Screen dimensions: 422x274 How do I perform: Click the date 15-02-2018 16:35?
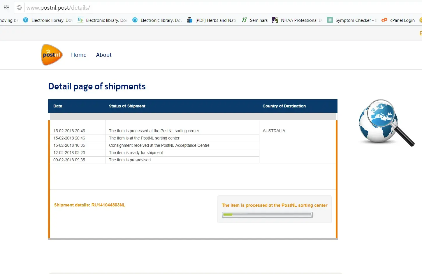69,145
